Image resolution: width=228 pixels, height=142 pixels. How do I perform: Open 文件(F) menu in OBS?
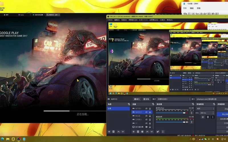[110, 20]
